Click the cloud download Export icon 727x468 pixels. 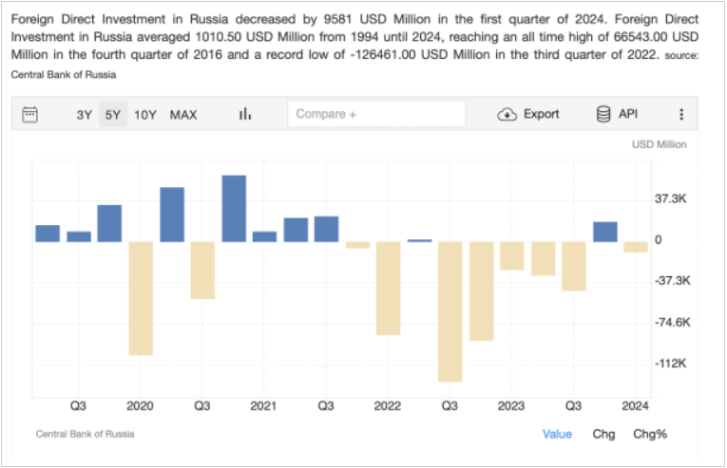pos(507,115)
